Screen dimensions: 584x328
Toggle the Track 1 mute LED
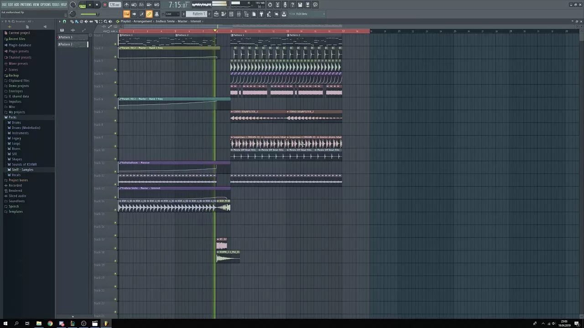[115, 44]
